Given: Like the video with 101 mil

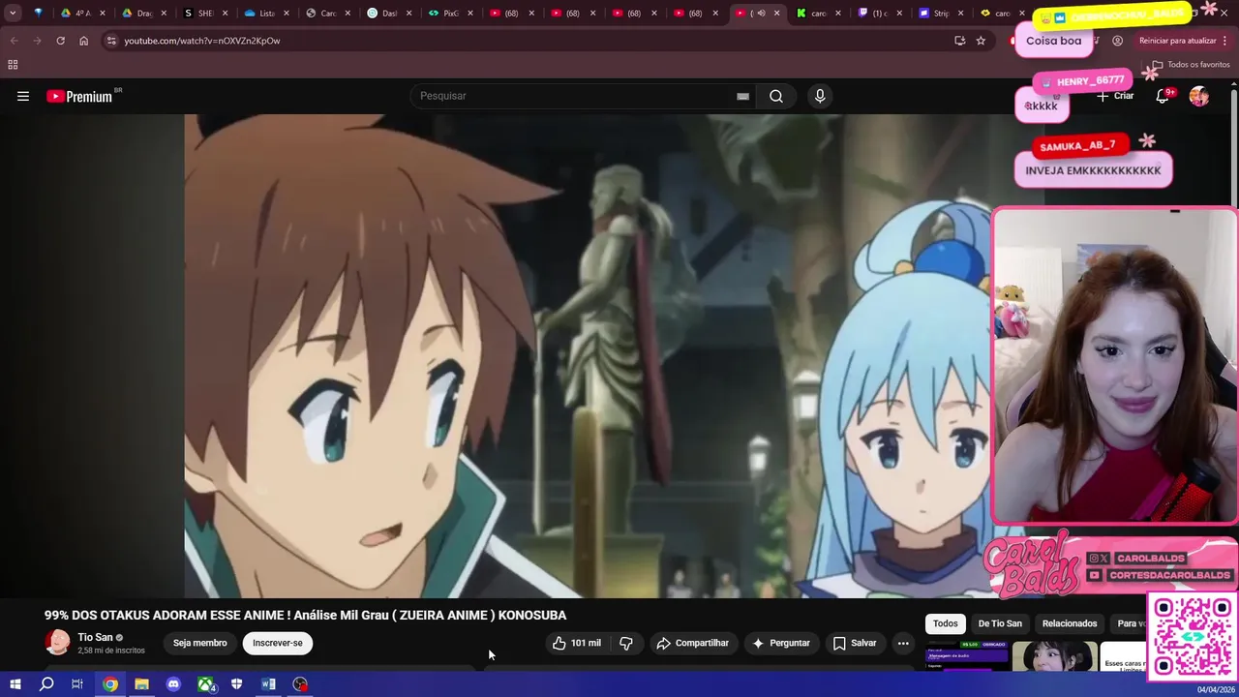Looking at the screenshot, I should click(577, 643).
